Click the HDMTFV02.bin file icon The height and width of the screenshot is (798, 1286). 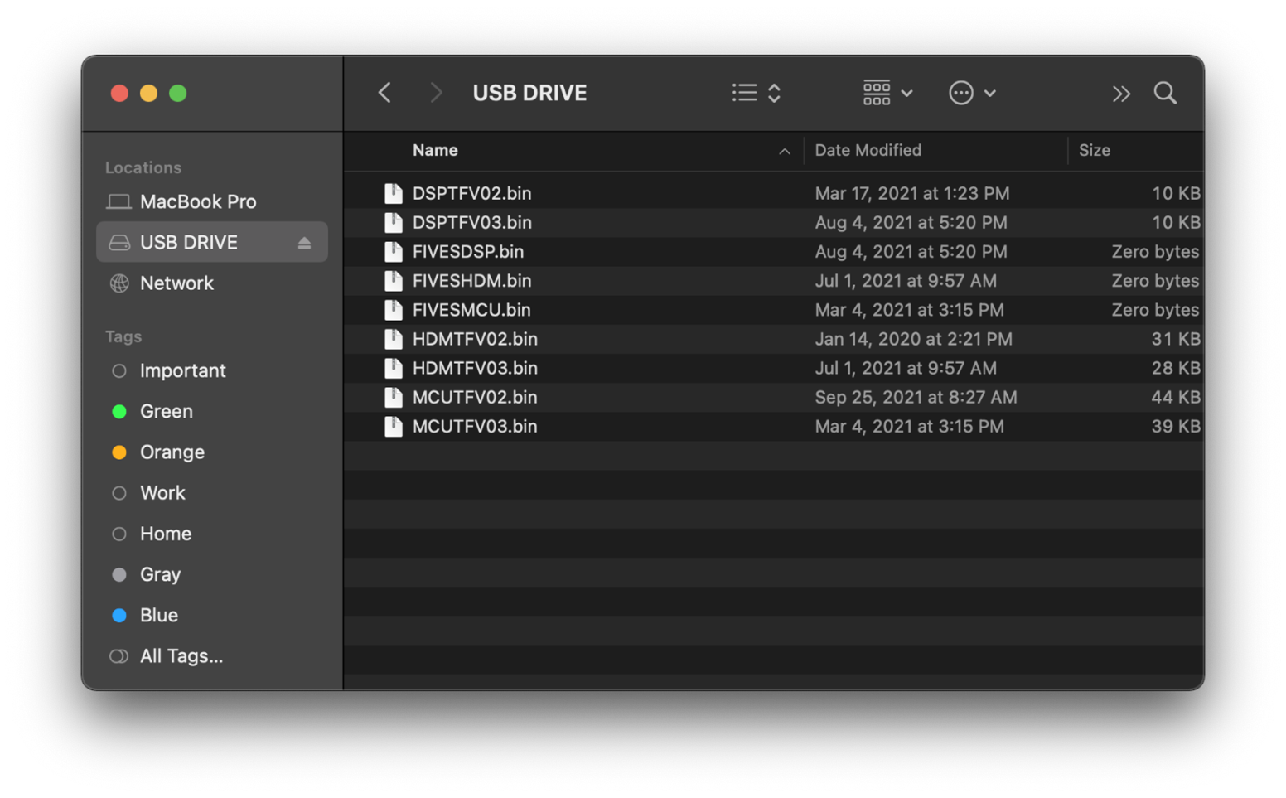pyautogui.click(x=394, y=338)
